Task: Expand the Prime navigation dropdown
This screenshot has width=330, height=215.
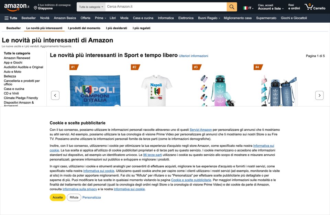Action: (x=100, y=18)
